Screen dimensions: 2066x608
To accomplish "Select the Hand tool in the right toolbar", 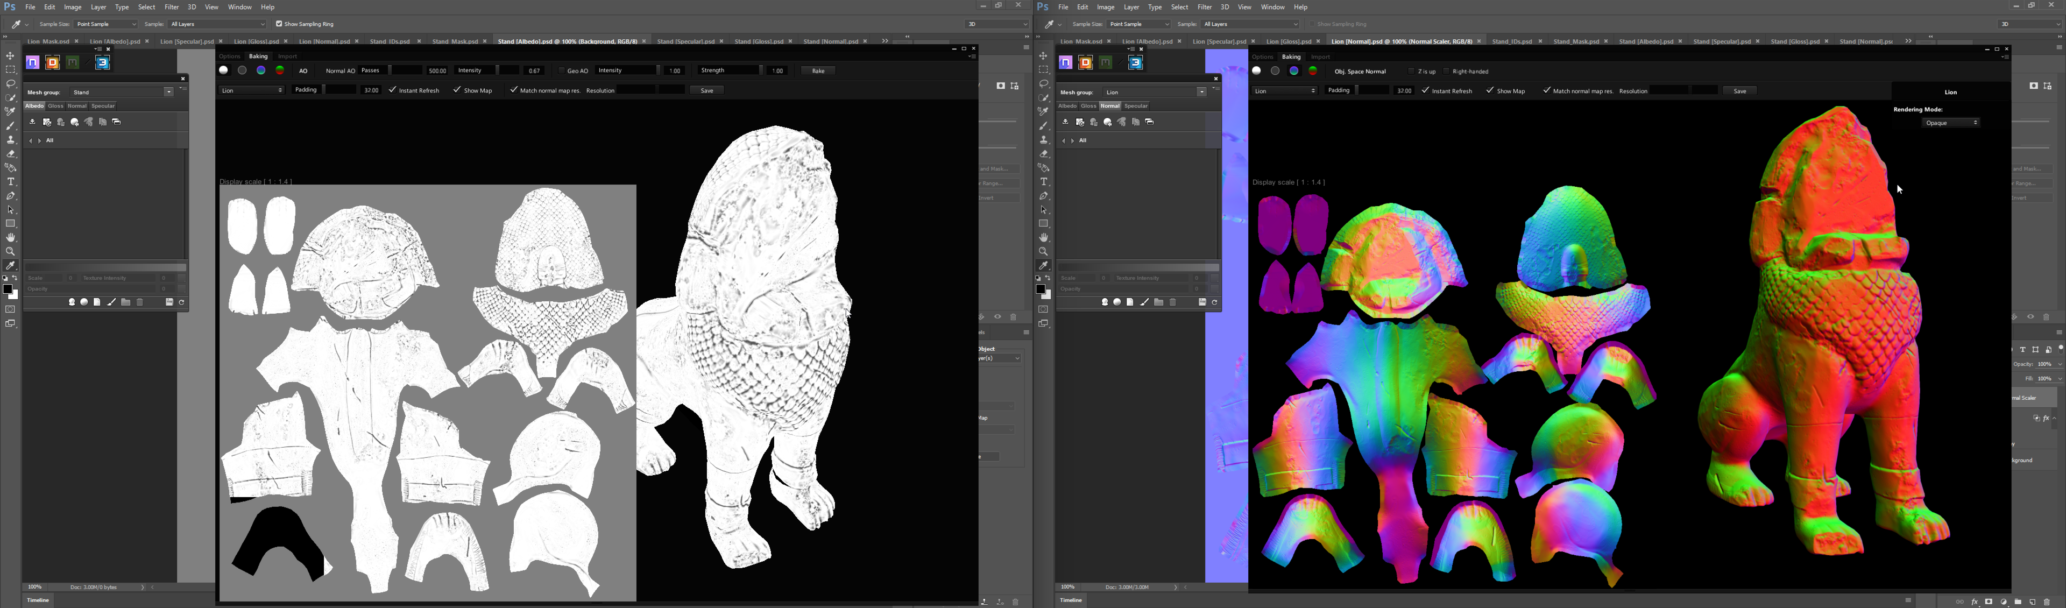I will (x=1043, y=237).
